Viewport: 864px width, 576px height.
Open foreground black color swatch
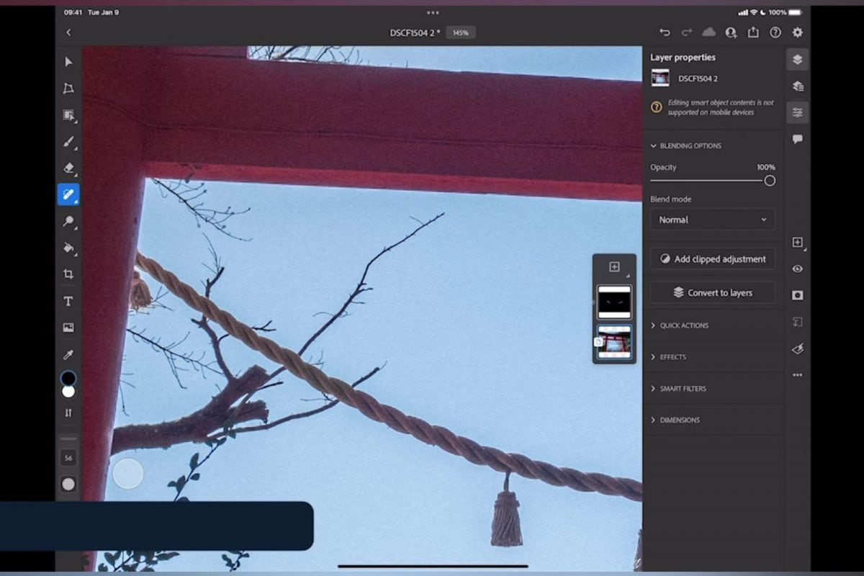(68, 378)
